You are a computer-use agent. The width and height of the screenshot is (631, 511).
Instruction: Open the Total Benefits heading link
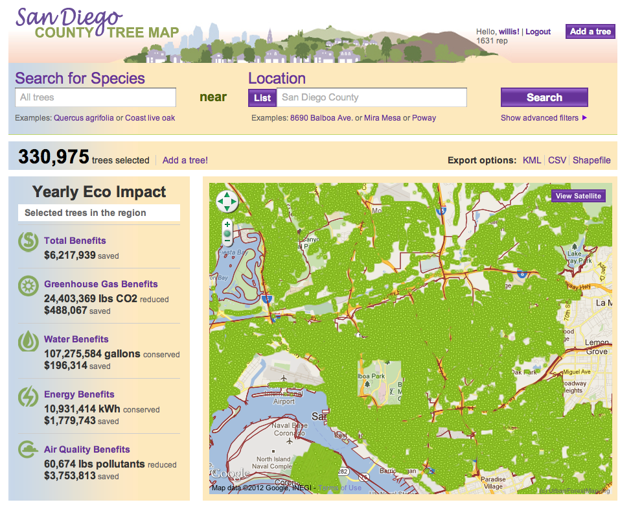point(75,241)
